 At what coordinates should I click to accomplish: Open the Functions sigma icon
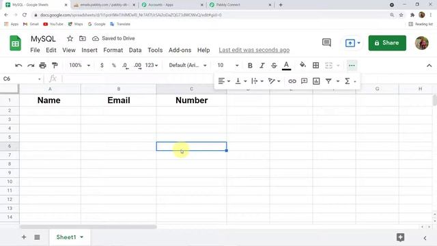click(348, 81)
